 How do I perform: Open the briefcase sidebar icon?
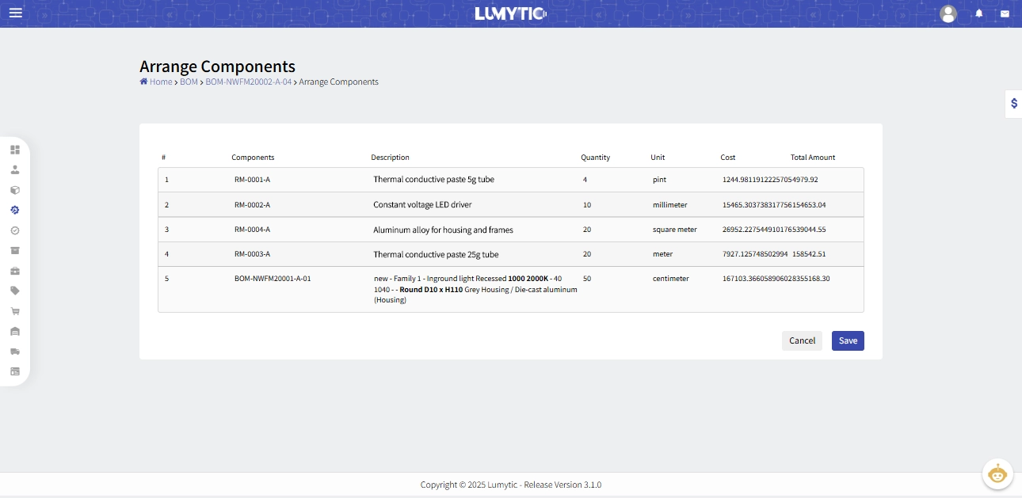pyautogui.click(x=15, y=271)
